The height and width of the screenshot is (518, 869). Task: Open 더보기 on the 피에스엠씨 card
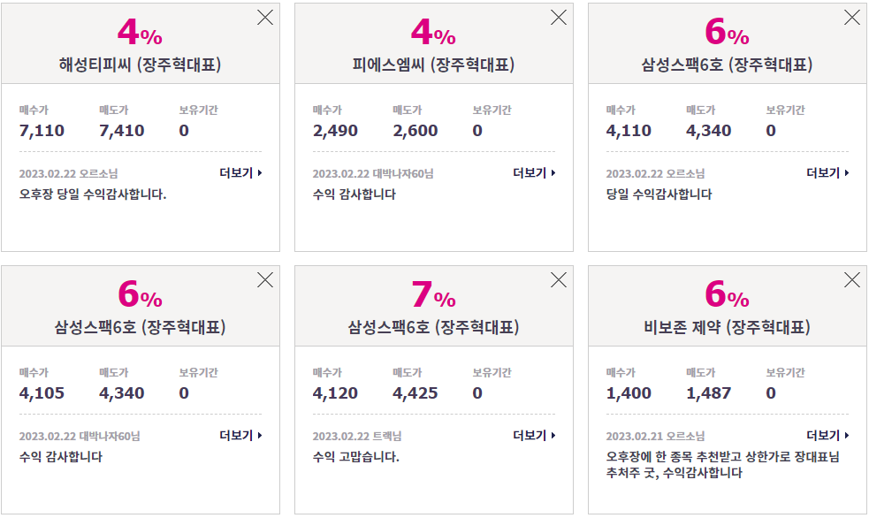(x=534, y=173)
